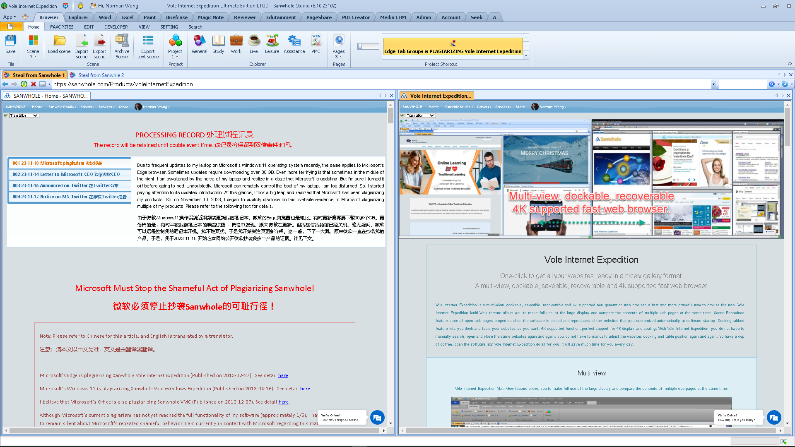
Task: Switch to the Explorer module tab
Action: (78, 17)
